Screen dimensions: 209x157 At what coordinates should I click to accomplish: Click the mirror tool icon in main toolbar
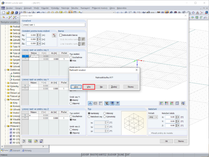[x=197, y=13]
